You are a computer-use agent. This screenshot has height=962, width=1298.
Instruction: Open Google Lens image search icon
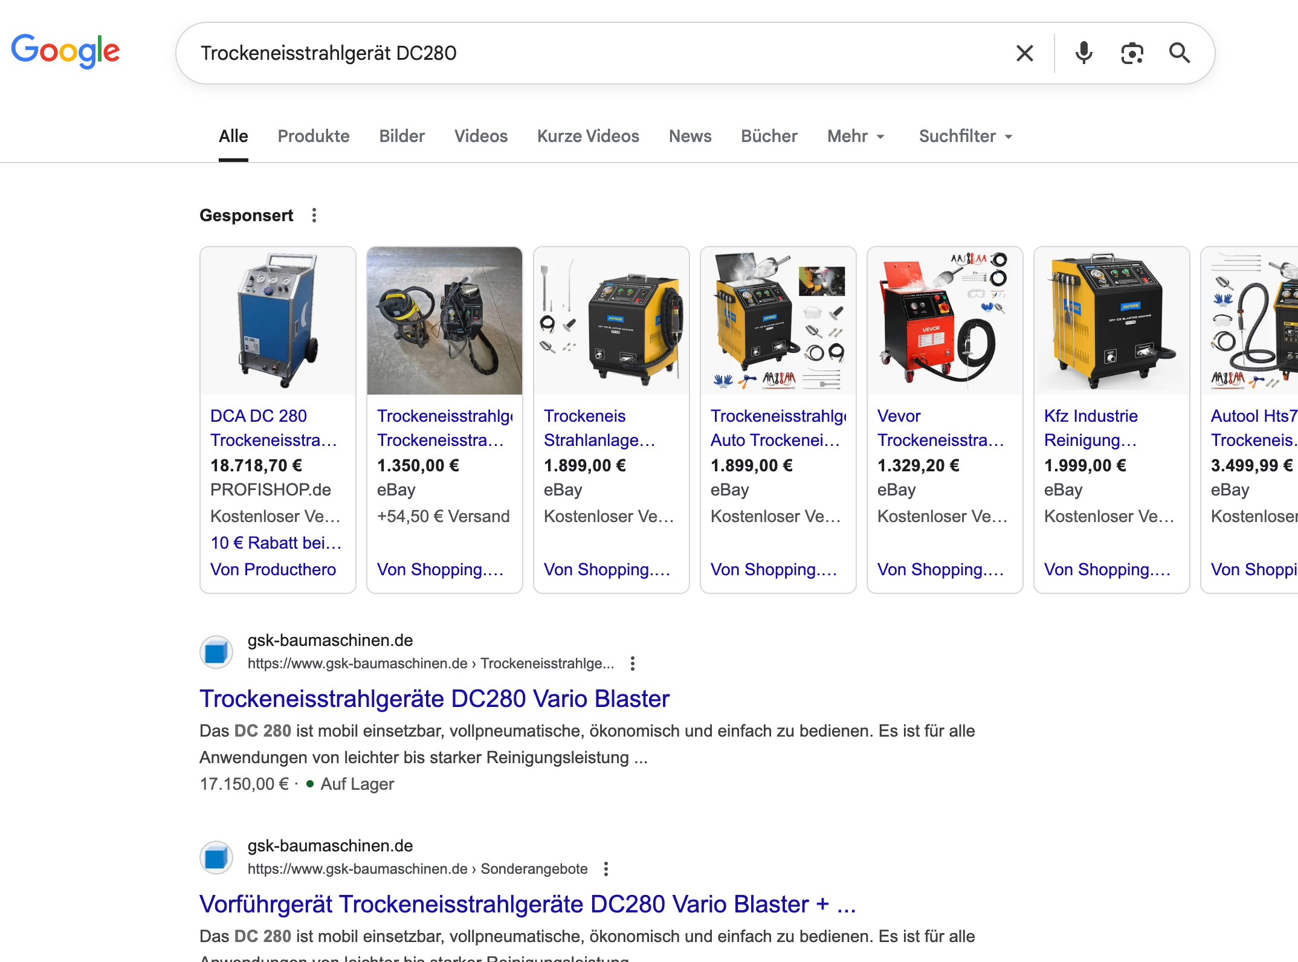[x=1132, y=53]
